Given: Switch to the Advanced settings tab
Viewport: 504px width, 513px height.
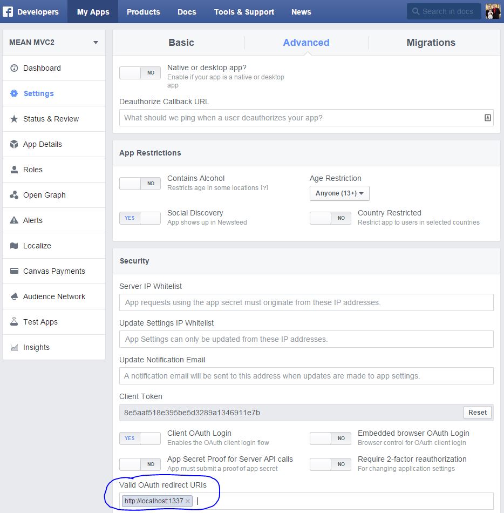Looking at the screenshot, I should point(307,43).
